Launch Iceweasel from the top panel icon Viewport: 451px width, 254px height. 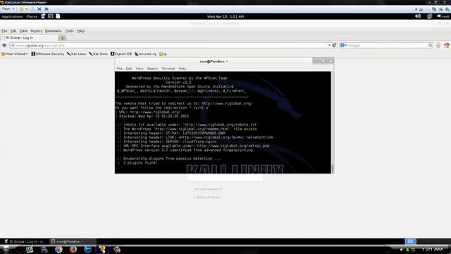point(43,16)
